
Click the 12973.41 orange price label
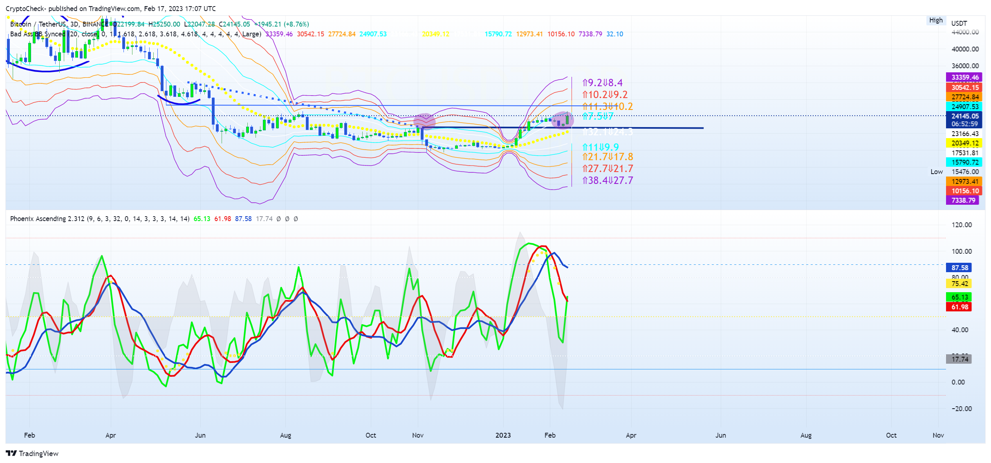tap(964, 181)
